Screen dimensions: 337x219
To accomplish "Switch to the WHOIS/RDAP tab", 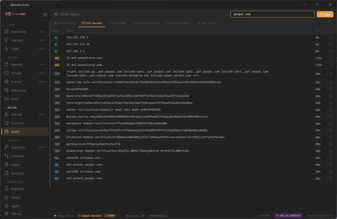I will pos(64,23).
